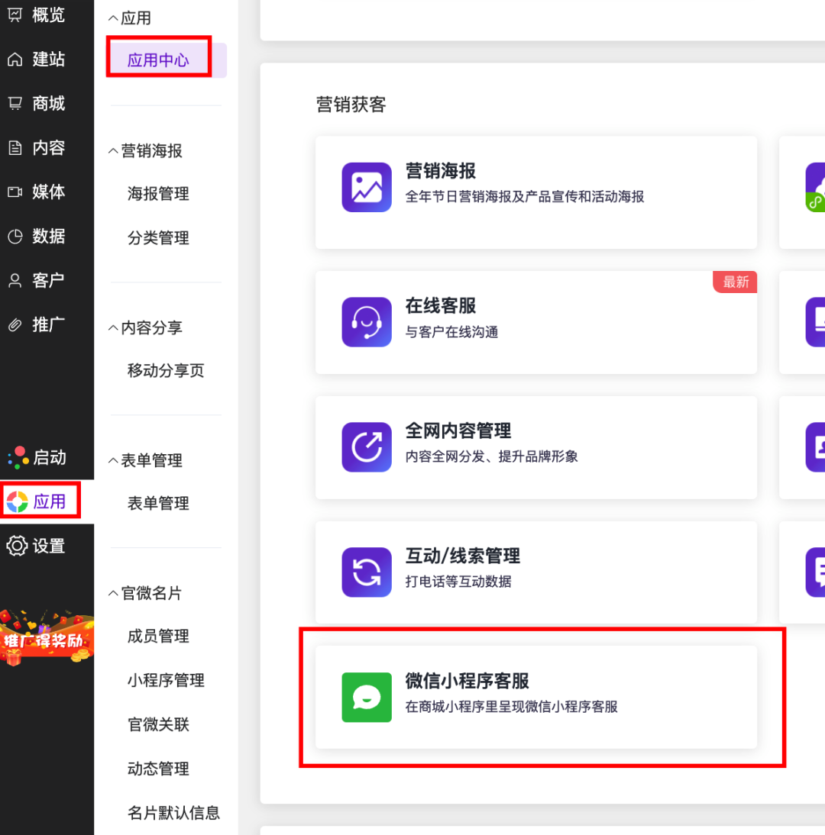The width and height of the screenshot is (825, 835).
Task: Click the green 微信小程序客服 chat icon
Action: (x=367, y=697)
